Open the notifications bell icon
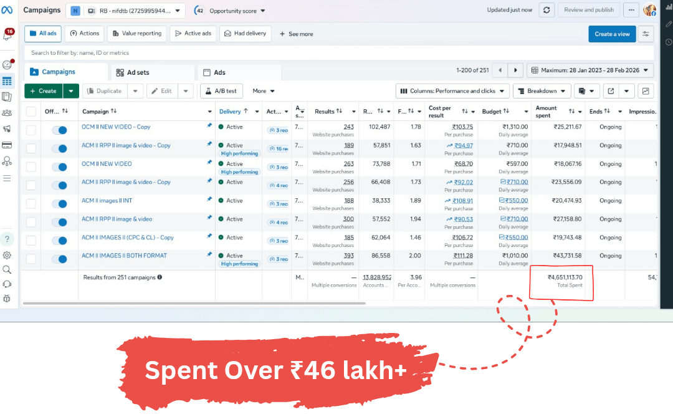 click(x=7, y=35)
